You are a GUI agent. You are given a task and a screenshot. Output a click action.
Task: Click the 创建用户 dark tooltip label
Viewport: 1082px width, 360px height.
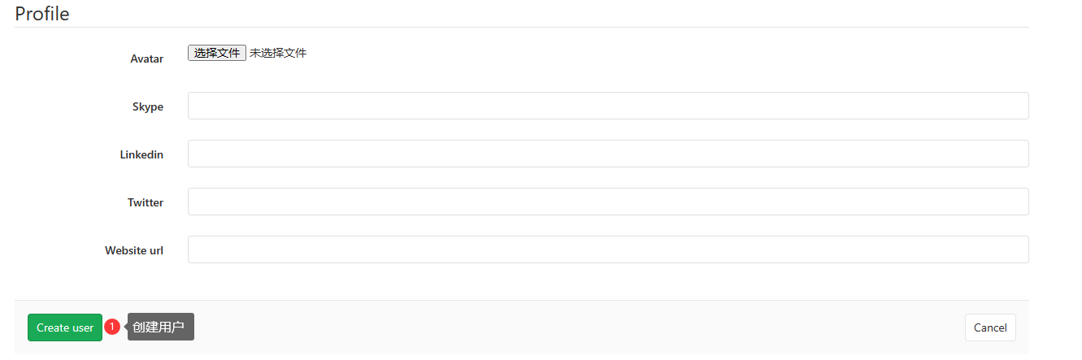161,327
